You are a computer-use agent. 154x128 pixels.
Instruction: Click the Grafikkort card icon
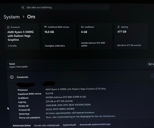[82, 27]
